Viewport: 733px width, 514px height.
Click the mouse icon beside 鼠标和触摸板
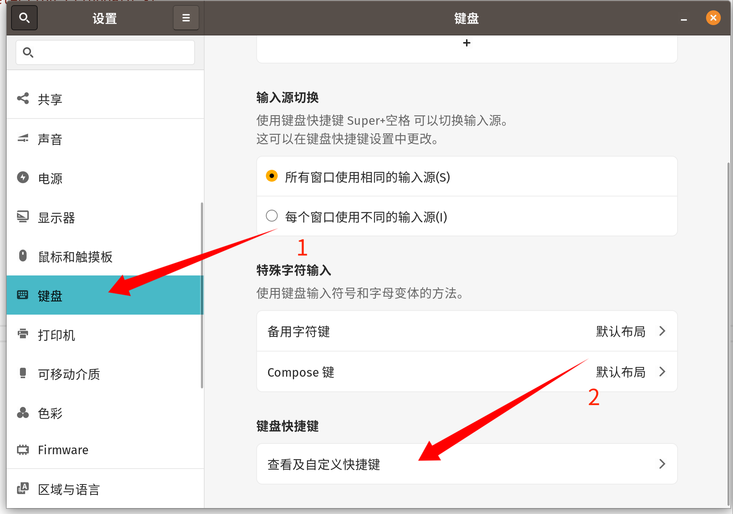click(23, 256)
